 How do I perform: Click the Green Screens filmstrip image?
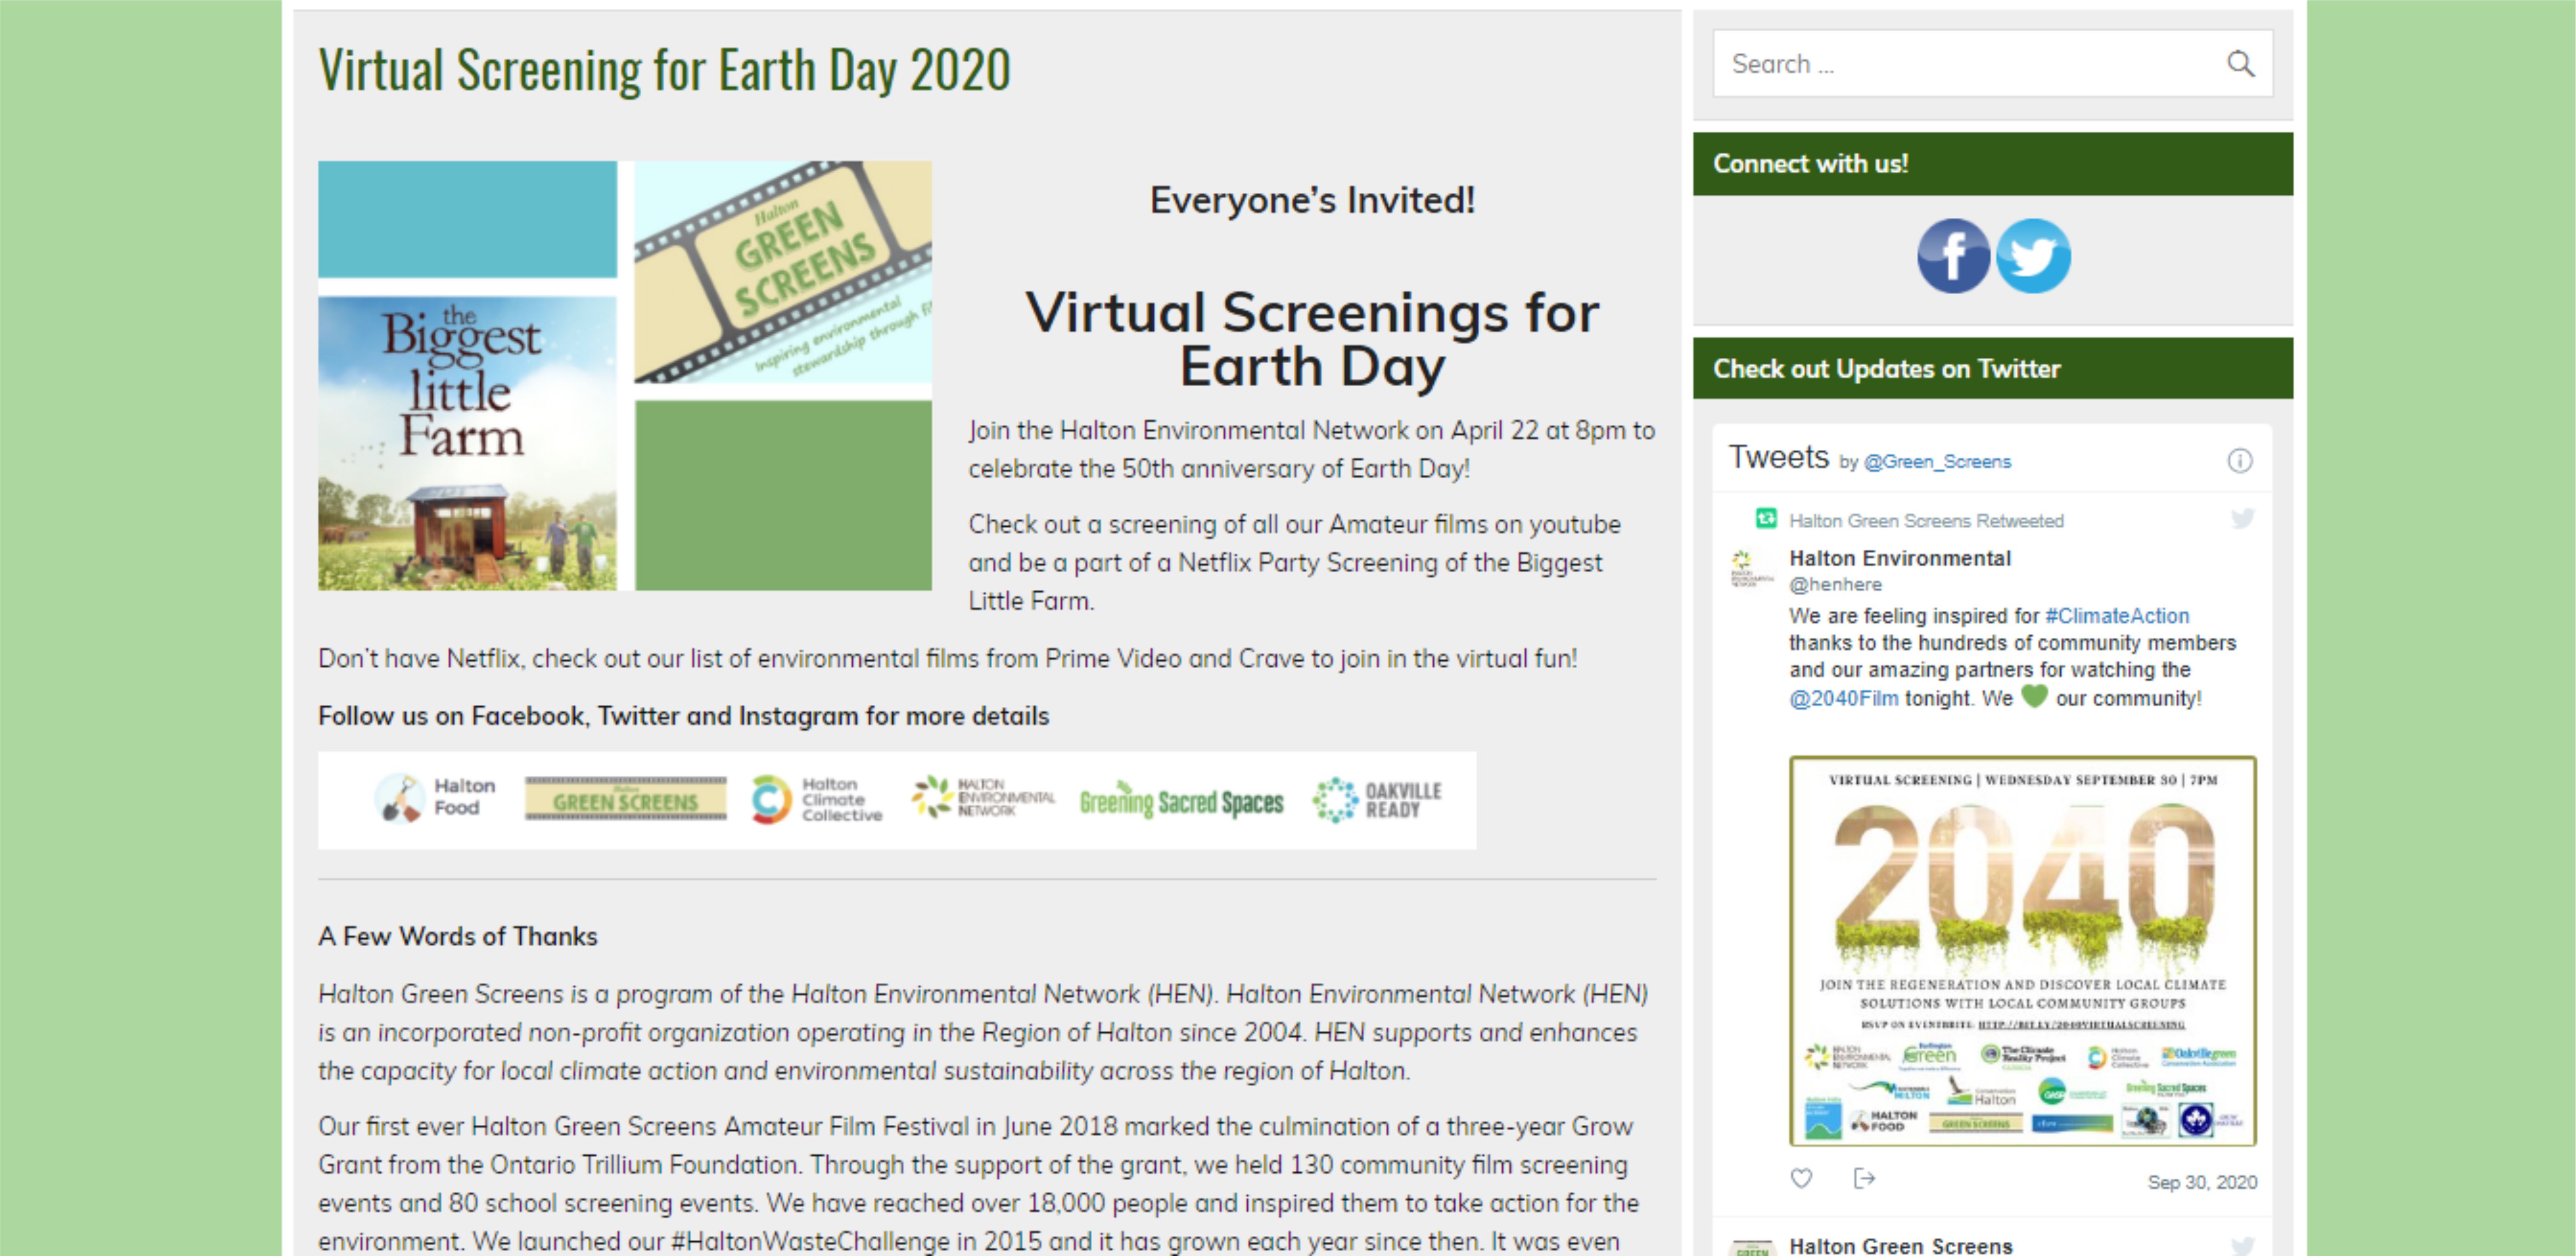pyautogui.click(x=783, y=272)
